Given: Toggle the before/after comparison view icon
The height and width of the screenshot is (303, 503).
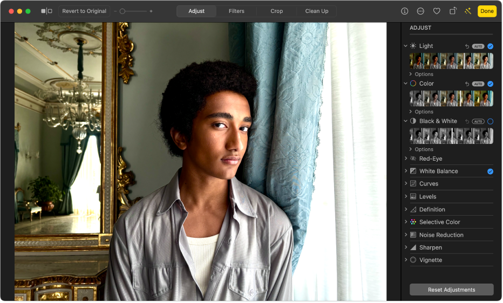Looking at the screenshot, I should coord(46,11).
